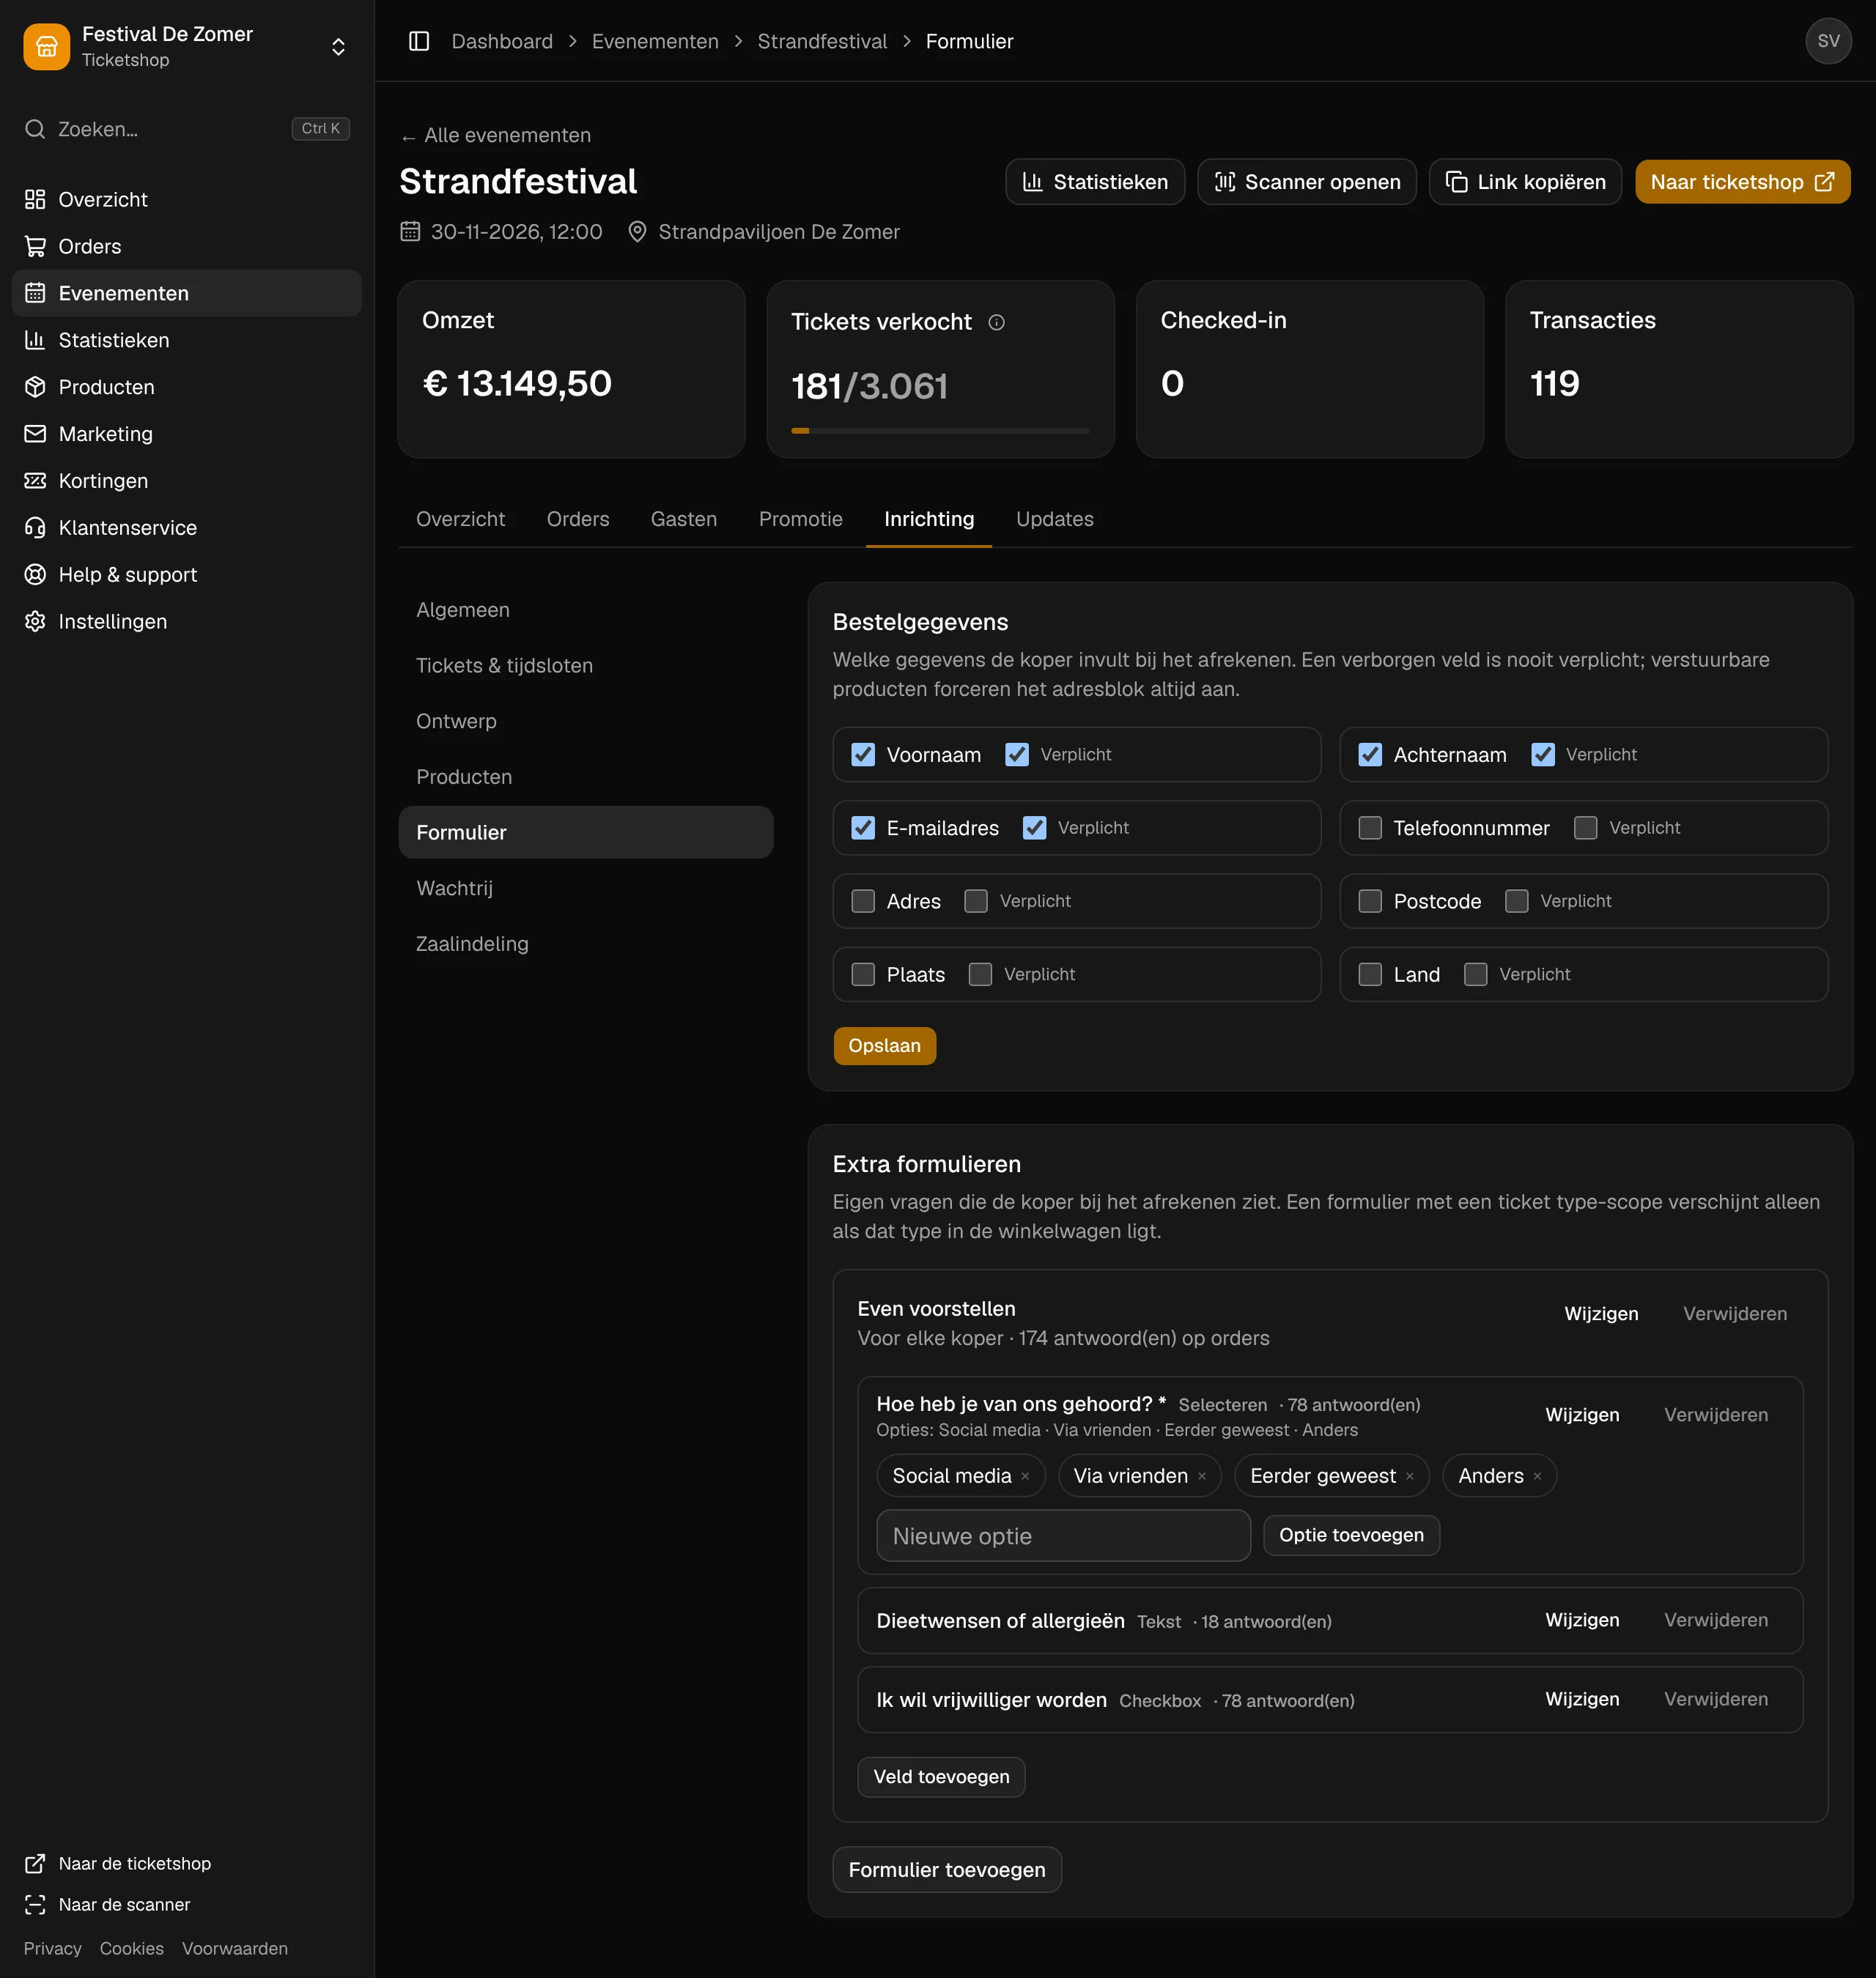
Task: Open the SV user avatar menu
Action: [x=1828, y=41]
